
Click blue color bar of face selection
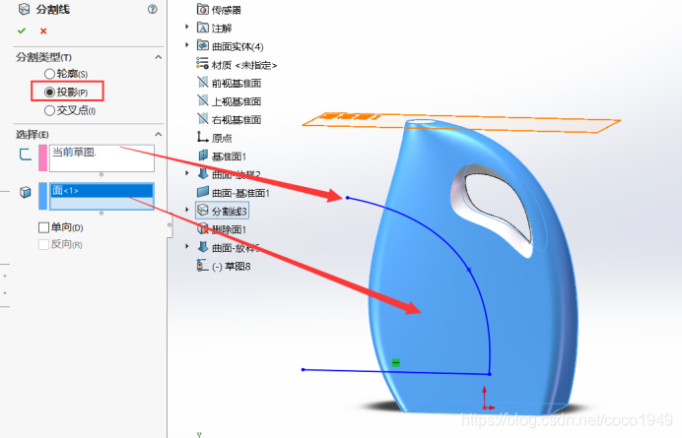click(x=42, y=196)
